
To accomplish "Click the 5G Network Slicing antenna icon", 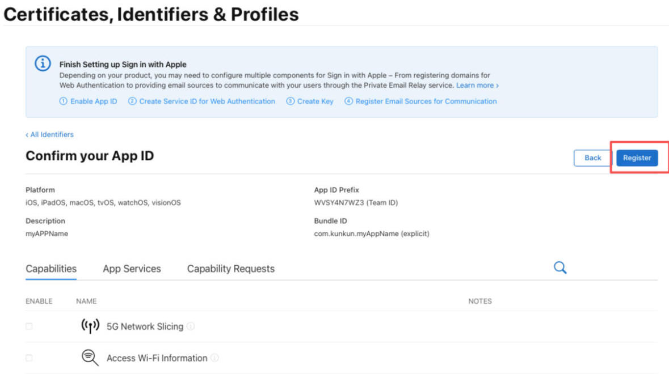I will point(90,326).
